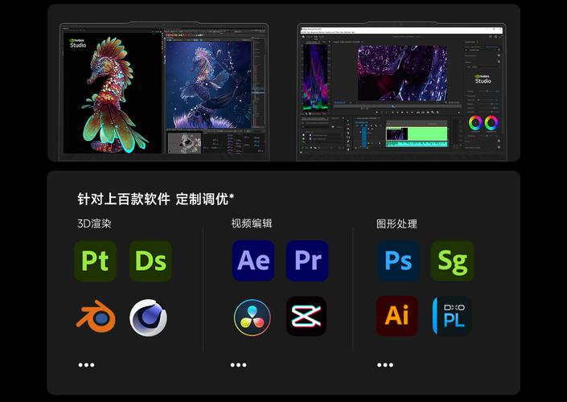Click the 3D渲染 category heading
This screenshot has height=402, width=567.
click(x=94, y=224)
